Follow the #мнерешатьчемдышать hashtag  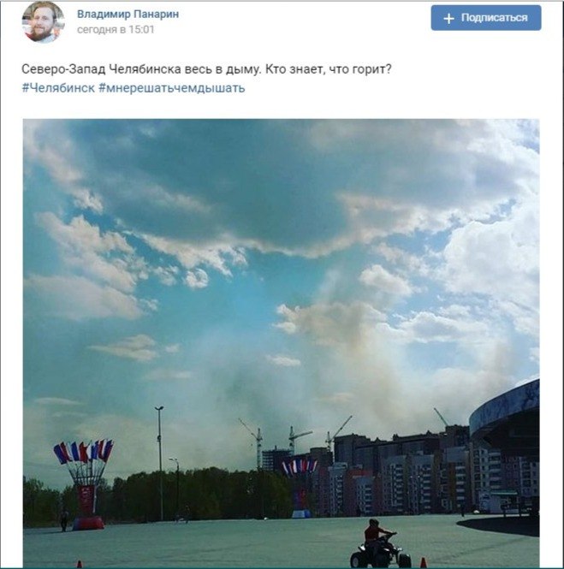(172, 88)
